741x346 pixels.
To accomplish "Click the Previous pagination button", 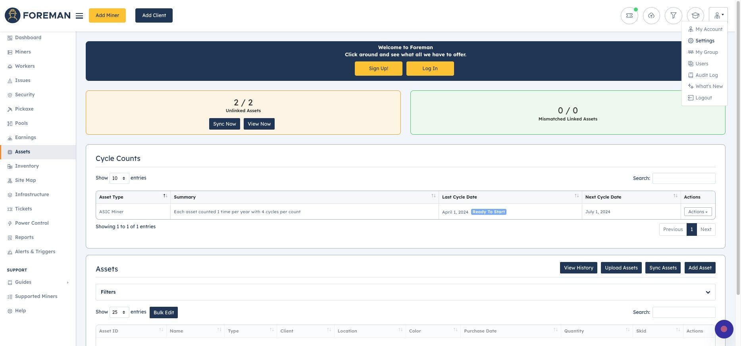I will 673,229.
